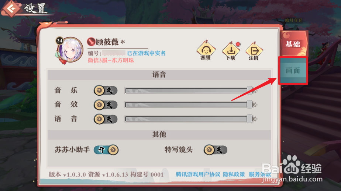Viewport: 341px width, 191px height.
Task: Turn off the 苏苏小助手 switch
Action: [106, 150]
